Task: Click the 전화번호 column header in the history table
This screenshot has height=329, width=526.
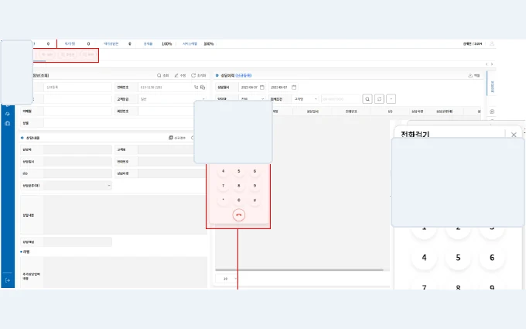Action: pos(351,111)
